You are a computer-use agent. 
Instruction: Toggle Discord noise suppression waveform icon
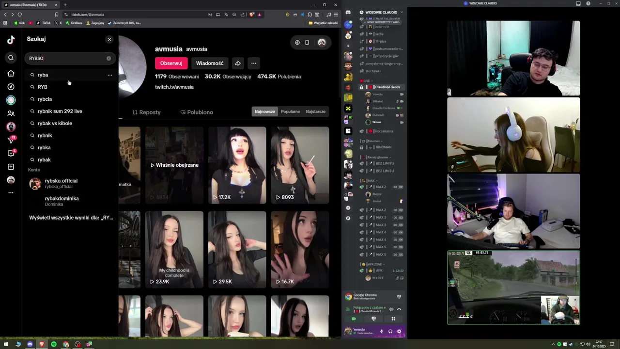391,309
